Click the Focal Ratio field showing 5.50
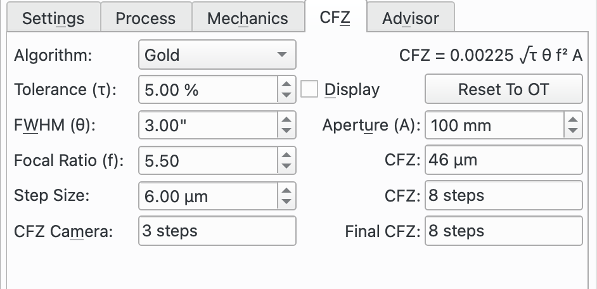The height and width of the screenshot is (289, 597). (x=207, y=161)
